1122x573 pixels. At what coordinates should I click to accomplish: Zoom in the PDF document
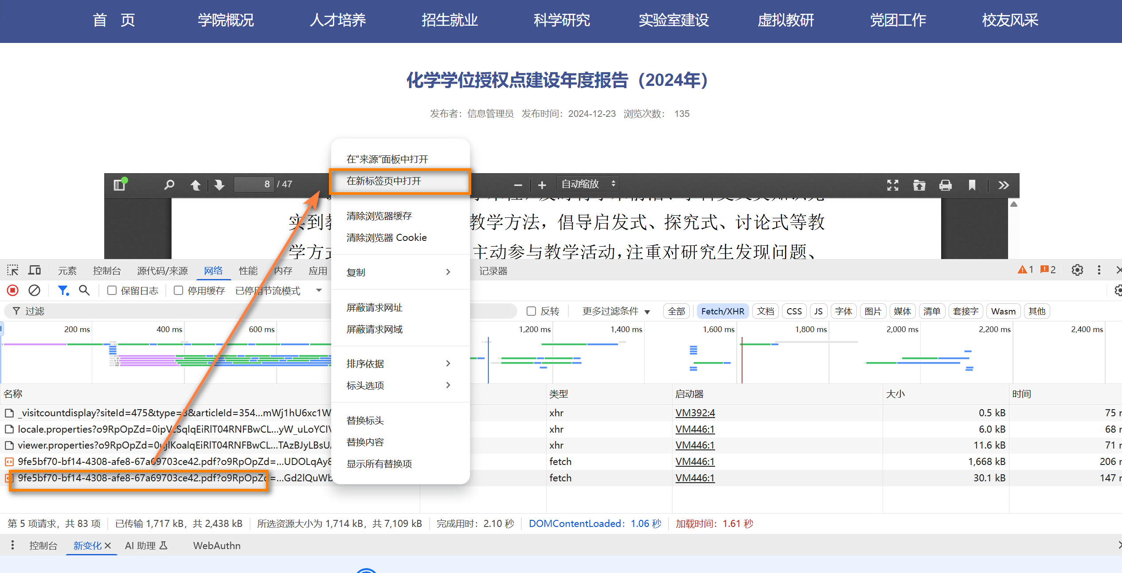(542, 185)
